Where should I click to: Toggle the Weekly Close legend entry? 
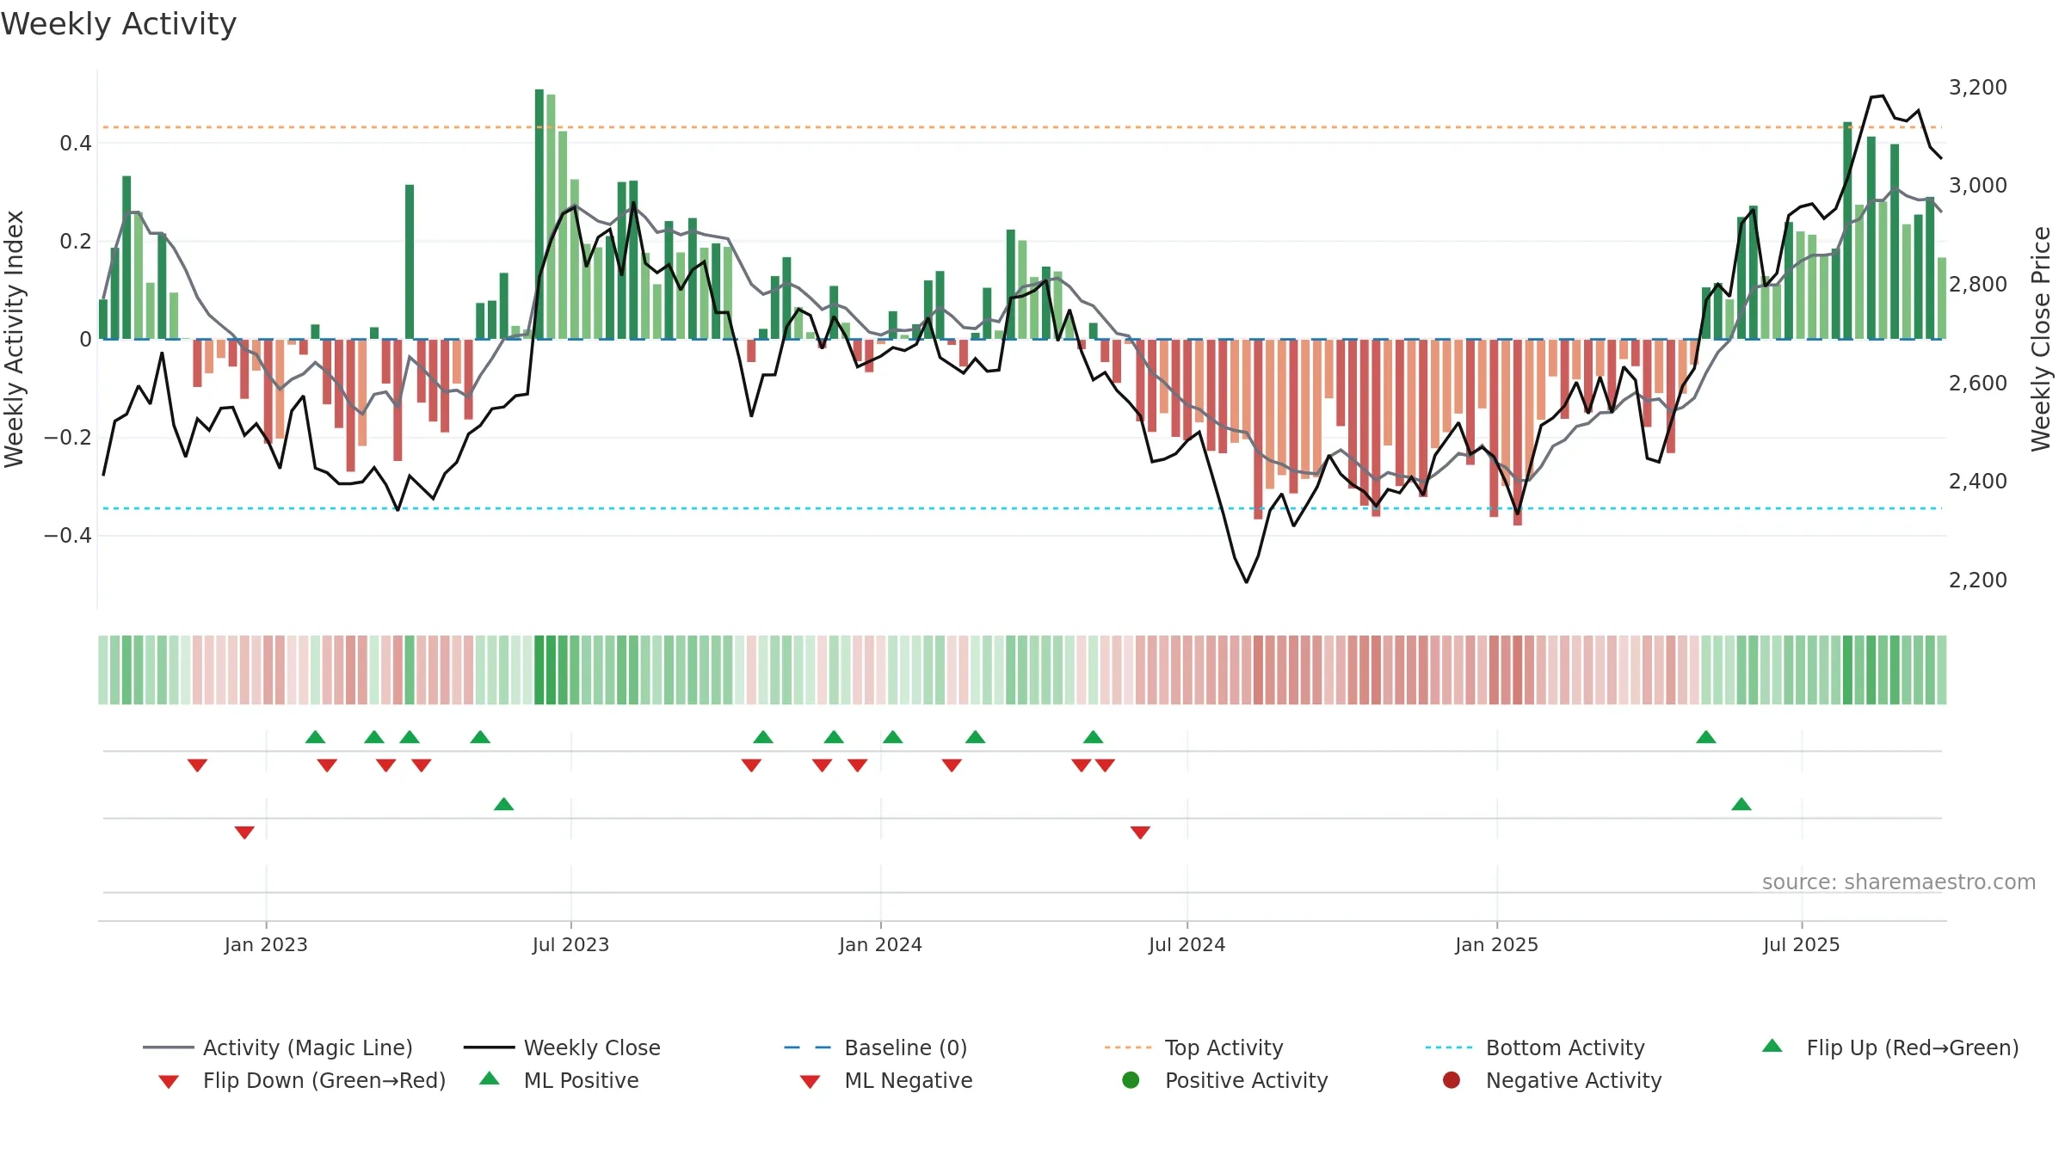tap(562, 1047)
